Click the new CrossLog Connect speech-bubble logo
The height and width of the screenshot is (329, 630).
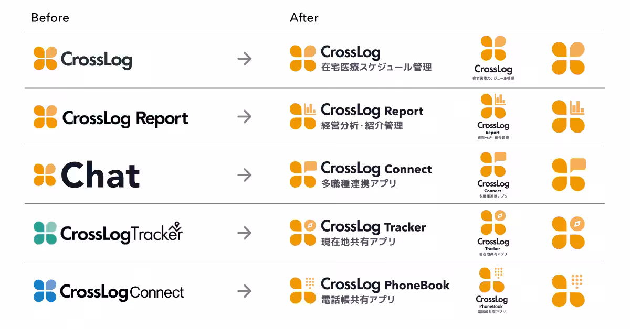click(303, 174)
